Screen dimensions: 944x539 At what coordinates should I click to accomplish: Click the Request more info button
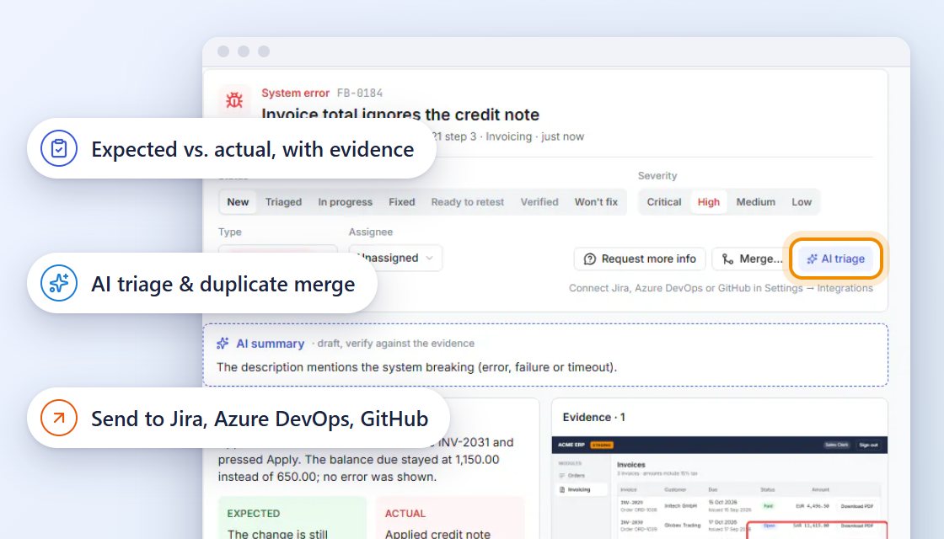coord(640,259)
